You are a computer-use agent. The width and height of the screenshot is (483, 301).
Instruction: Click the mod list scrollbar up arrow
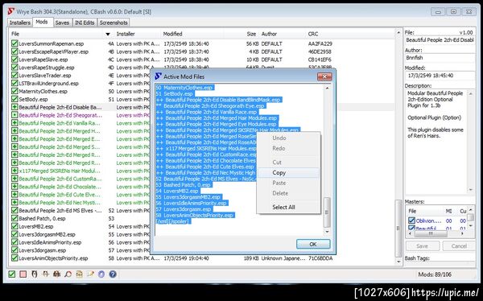[x=398, y=32]
